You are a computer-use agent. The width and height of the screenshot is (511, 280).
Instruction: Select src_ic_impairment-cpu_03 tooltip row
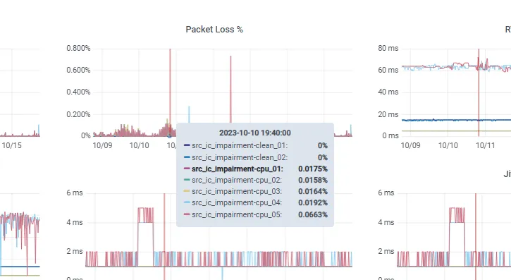tap(255, 191)
